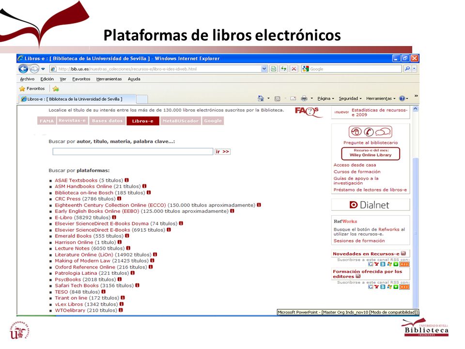Expand the address bar history dropdown
Image resolution: width=465 pixels, height=349 pixels.
[264, 69]
